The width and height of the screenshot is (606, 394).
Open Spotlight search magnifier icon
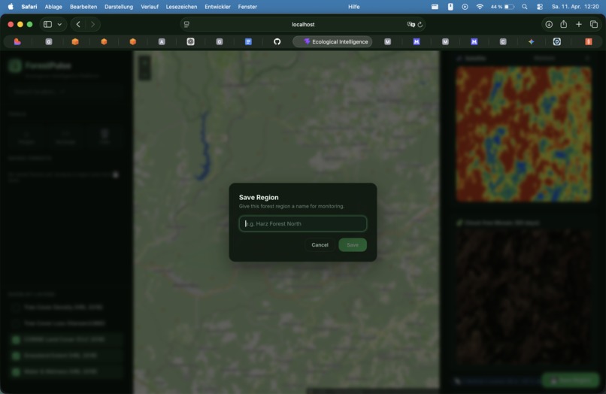click(x=525, y=7)
